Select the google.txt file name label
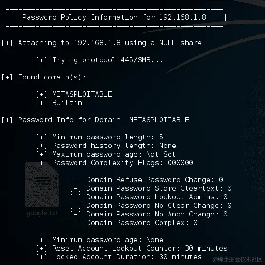The width and height of the screenshot is (265, 265). pos(42,213)
